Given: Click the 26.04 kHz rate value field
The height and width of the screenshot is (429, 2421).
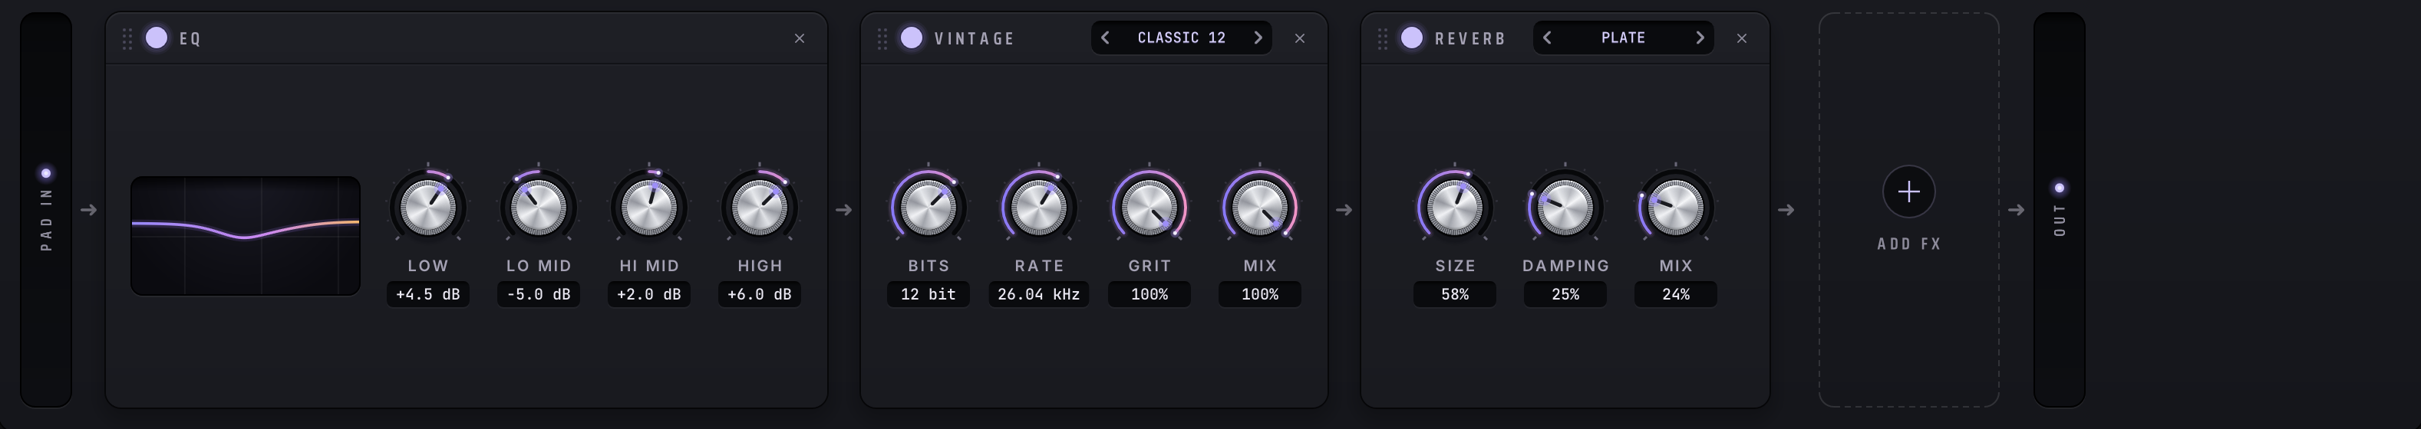Looking at the screenshot, I should [1038, 294].
